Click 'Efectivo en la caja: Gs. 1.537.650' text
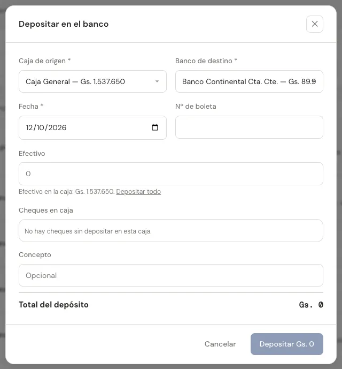This screenshot has height=369, width=342. [67, 192]
